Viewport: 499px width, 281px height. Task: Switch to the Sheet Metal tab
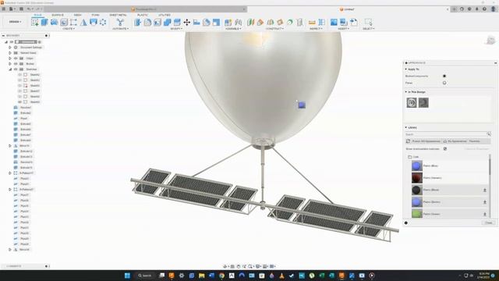point(118,15)
